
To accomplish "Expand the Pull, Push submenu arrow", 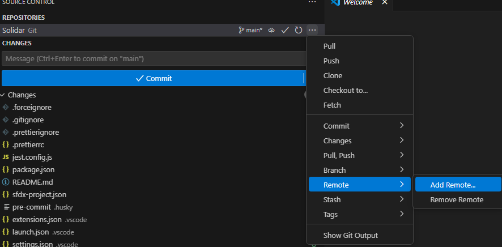I will (402, 155).
